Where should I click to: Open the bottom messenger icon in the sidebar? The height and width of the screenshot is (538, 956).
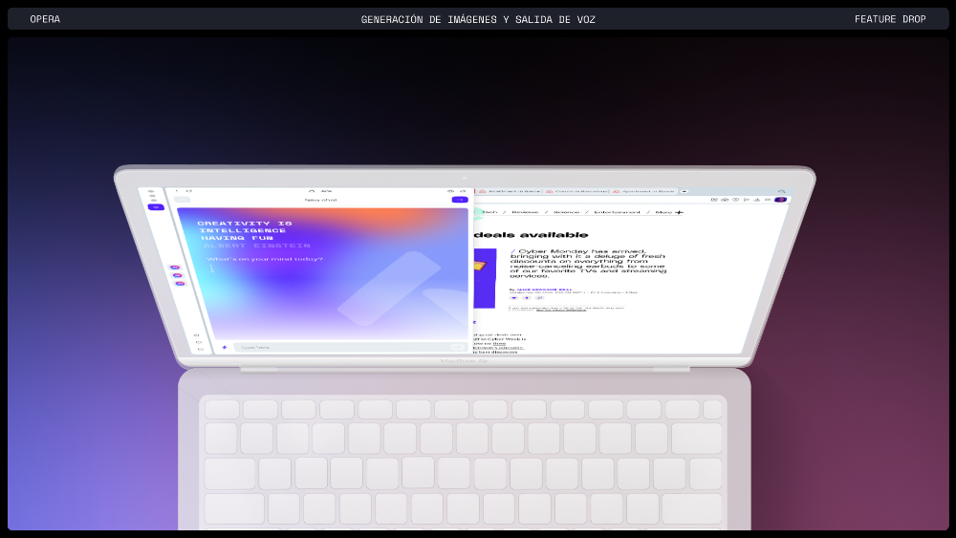pos(179,284)
